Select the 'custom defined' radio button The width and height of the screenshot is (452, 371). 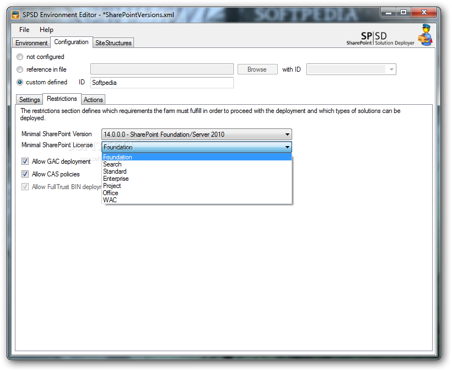(20, 82)
